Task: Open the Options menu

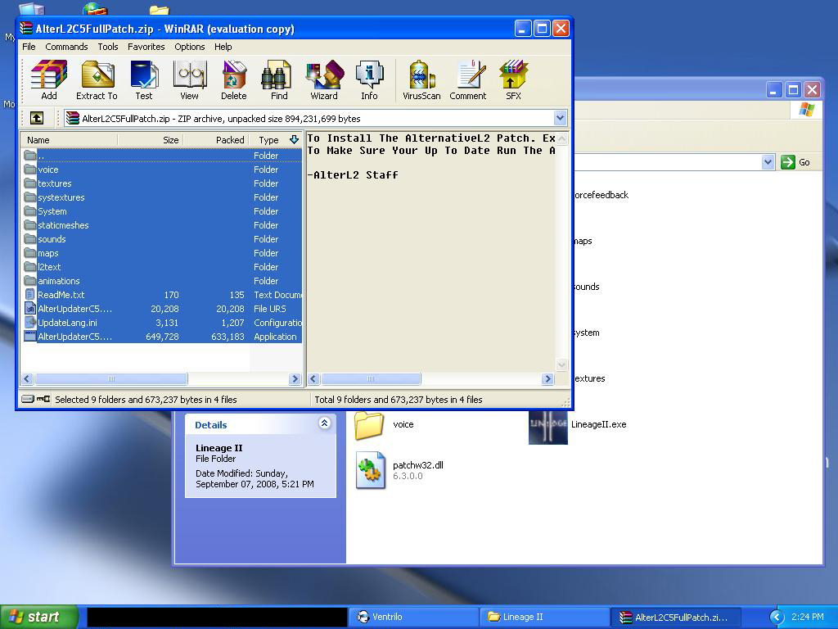Action: point(190,47)
